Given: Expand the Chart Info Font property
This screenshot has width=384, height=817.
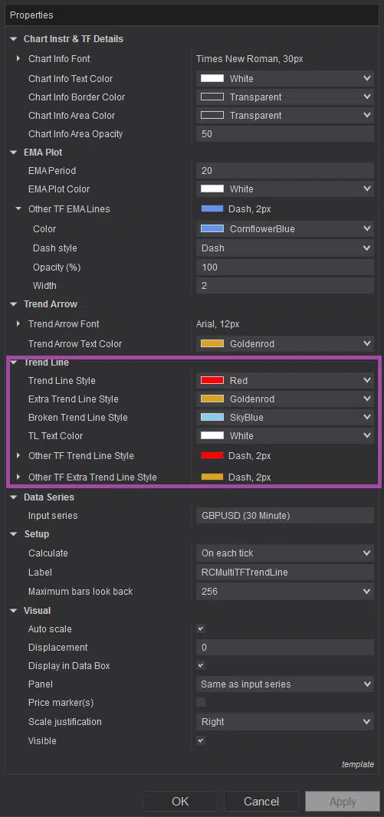Looking at the screenshot, I should click(x=18, y=59).
